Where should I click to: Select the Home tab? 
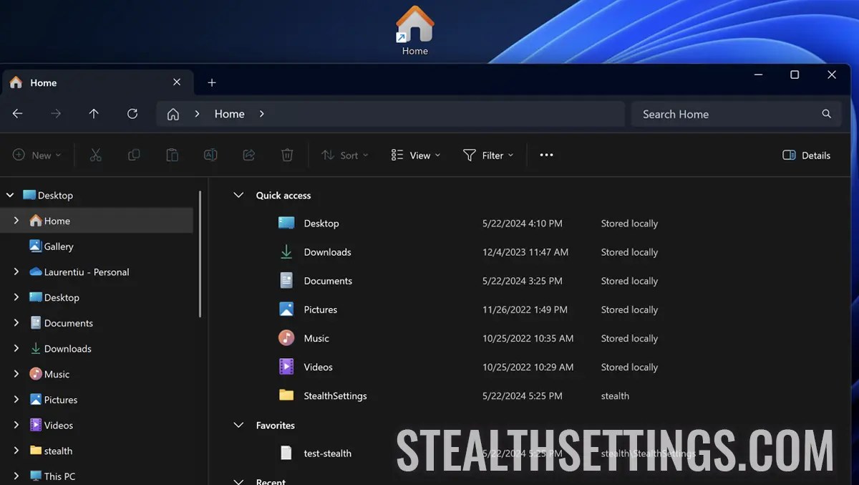(97, 82)
